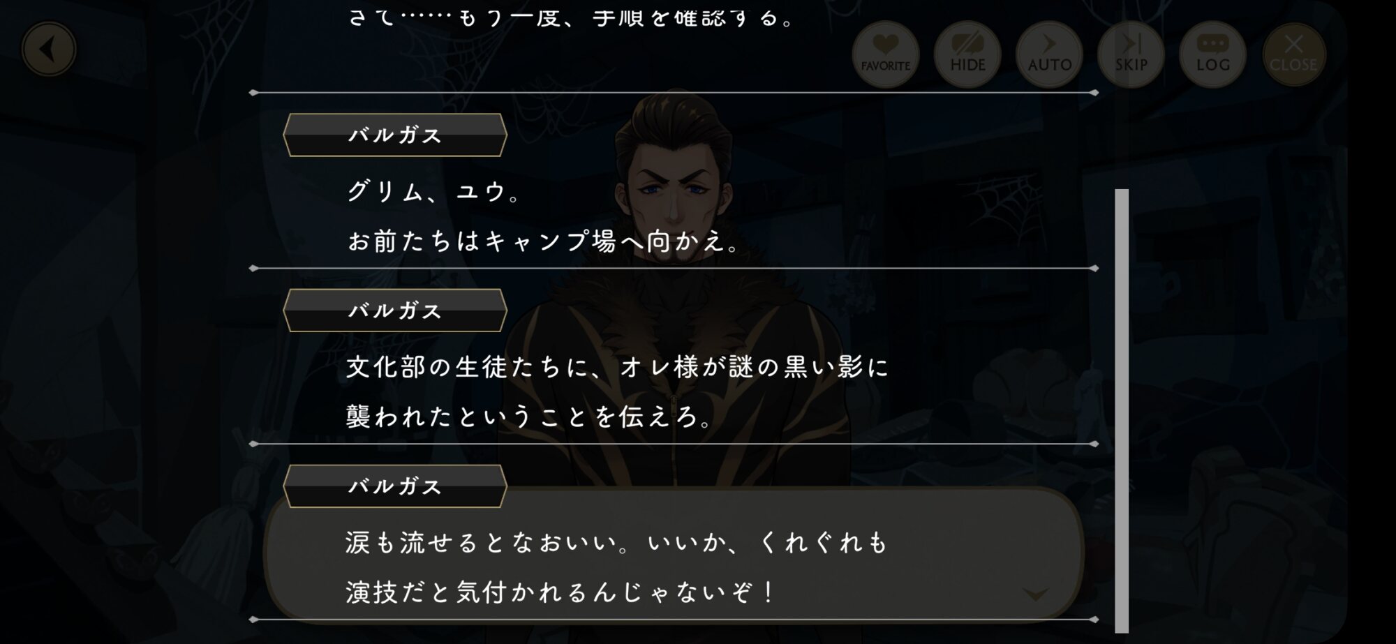Click the log's vertical scrollbar
This screenshot has height=644, width=1396.
pos(1122,410)
